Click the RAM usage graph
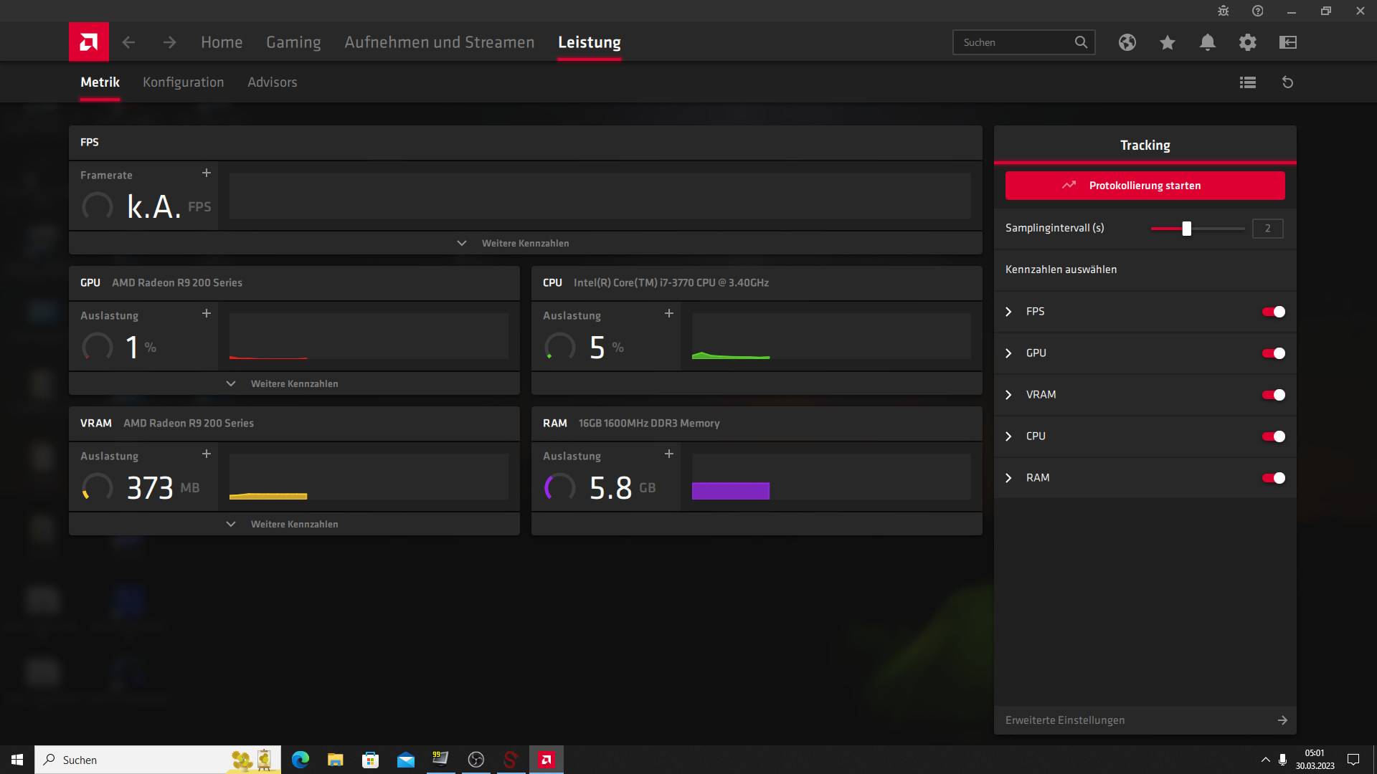The image size is (1377, 774). [831, 477]
